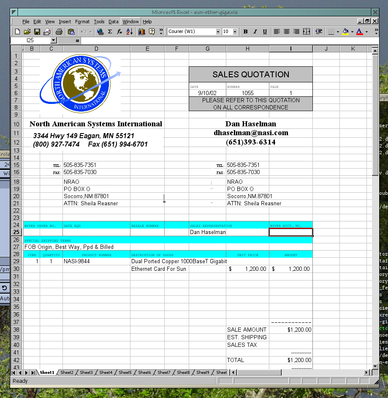Select the Dan Haselman sales representative cell
The width and height of the screenshot is (388, 398).
[x=207, y=232]
